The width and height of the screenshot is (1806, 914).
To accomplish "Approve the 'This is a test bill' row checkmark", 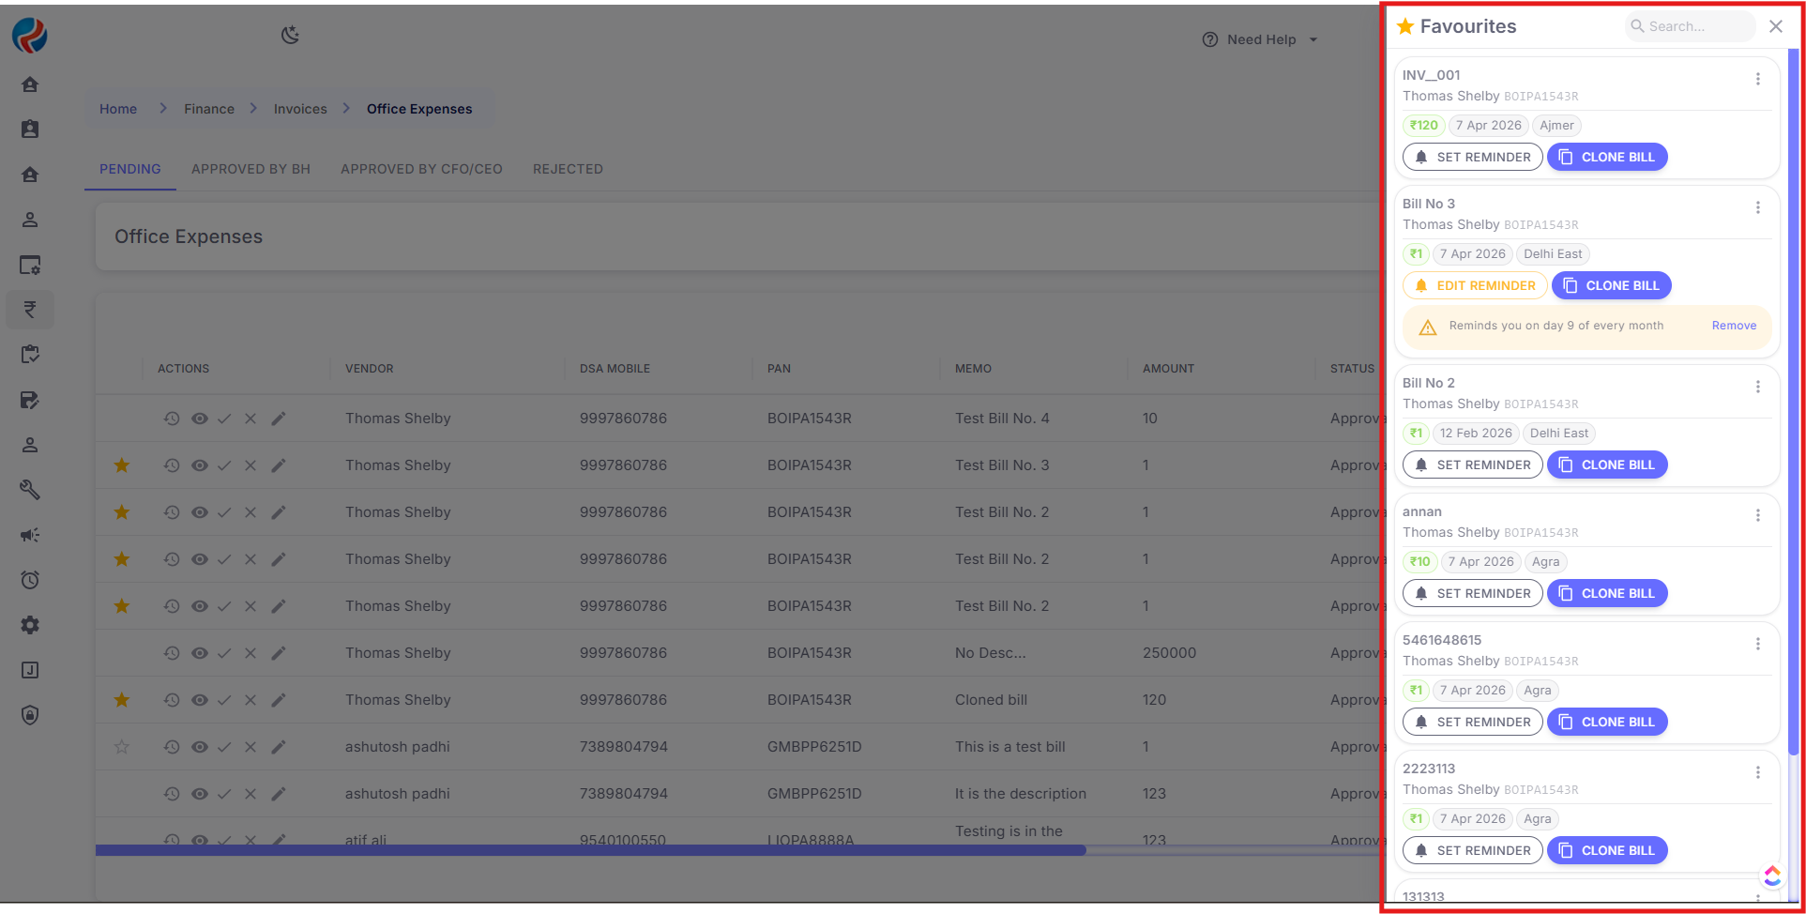I will pos(224,747).
